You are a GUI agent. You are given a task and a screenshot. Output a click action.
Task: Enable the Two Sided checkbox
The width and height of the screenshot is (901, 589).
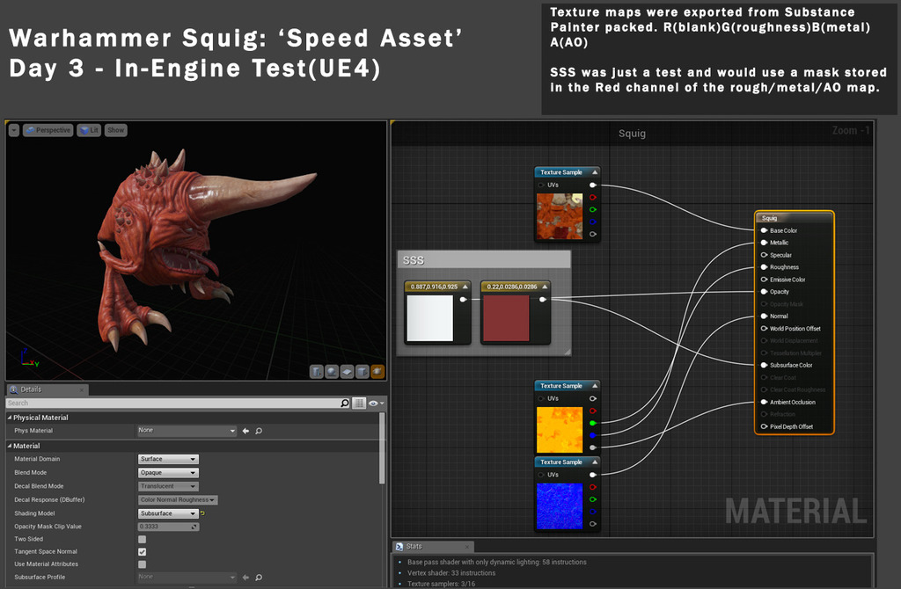[x=142, y=539]
